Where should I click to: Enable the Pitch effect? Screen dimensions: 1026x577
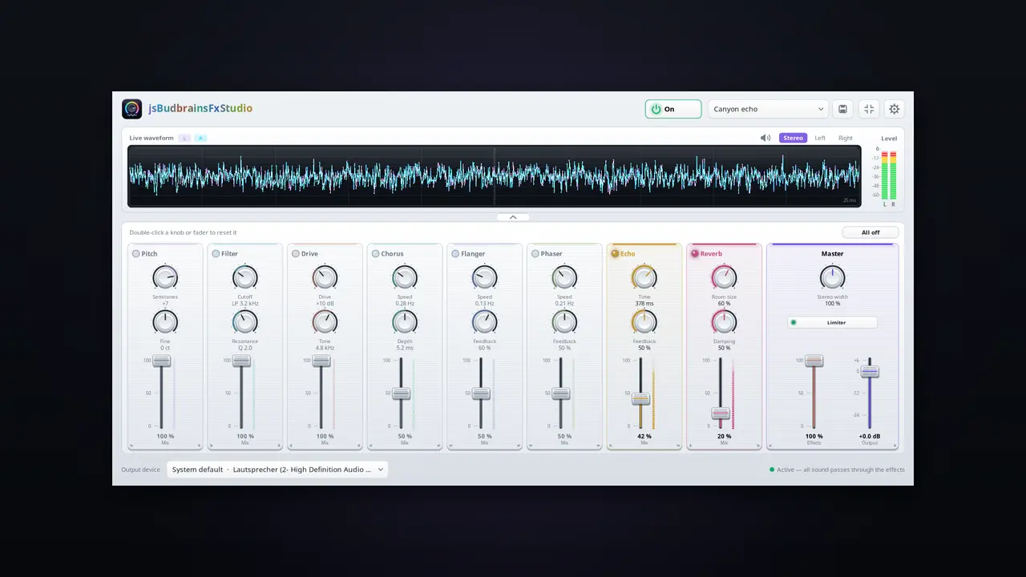click(136, 254)
